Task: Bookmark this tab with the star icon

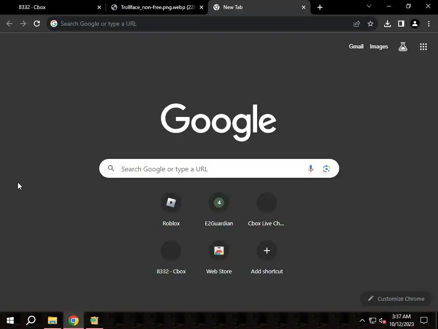Action: (370, 24)
